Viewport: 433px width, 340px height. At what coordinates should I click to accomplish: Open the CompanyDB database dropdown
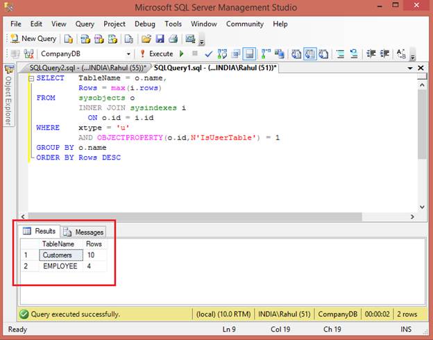point(128,54)
